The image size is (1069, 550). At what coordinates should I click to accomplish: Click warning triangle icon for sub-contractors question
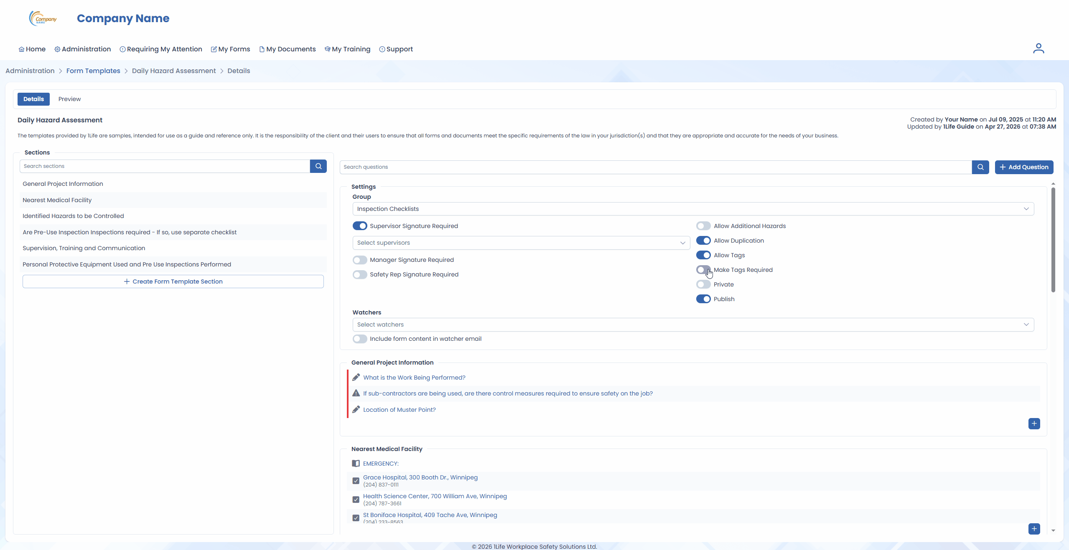coord(356,393)
